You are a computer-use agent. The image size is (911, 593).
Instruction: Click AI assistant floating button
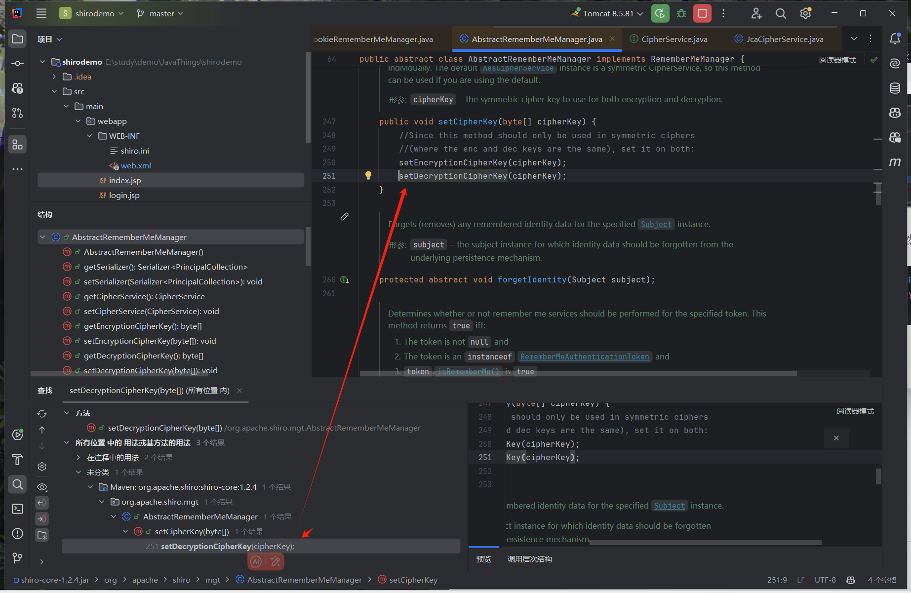[256, 561]
